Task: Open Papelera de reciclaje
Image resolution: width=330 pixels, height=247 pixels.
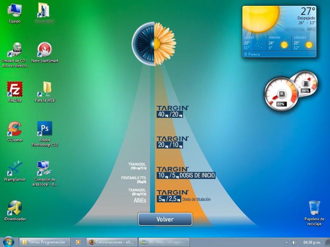Action: (x=314, y=208)
